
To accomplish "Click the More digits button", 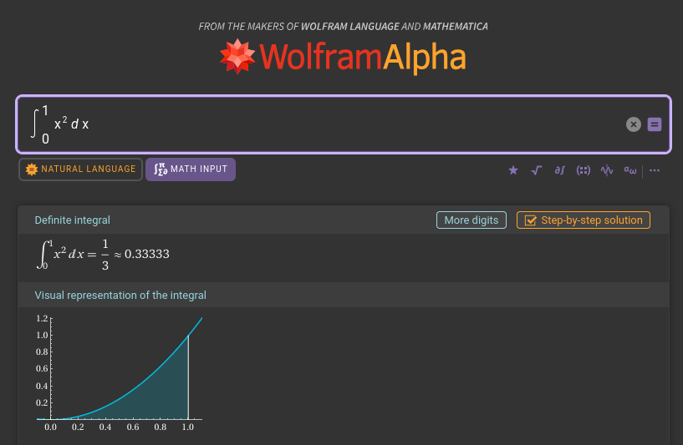I will pos(471,220).
